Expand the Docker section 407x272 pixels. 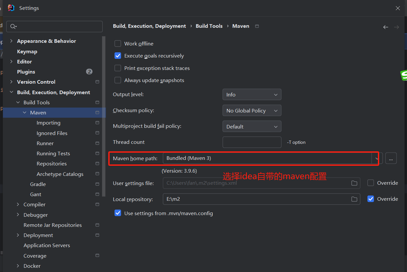point(18,266)
